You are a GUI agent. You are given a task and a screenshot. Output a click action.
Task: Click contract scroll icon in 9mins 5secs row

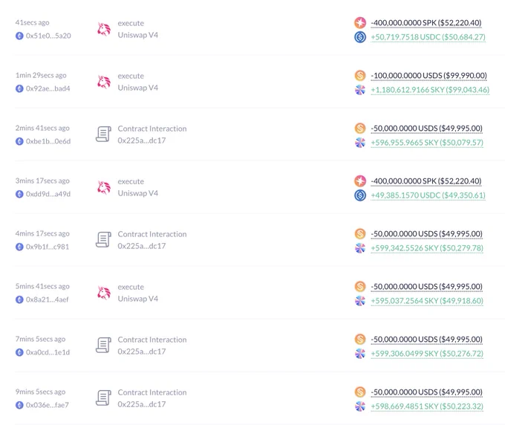click(x=103, y=398)
